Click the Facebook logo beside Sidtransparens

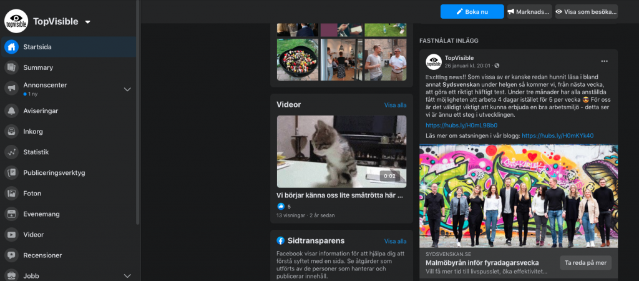point(280,240)
